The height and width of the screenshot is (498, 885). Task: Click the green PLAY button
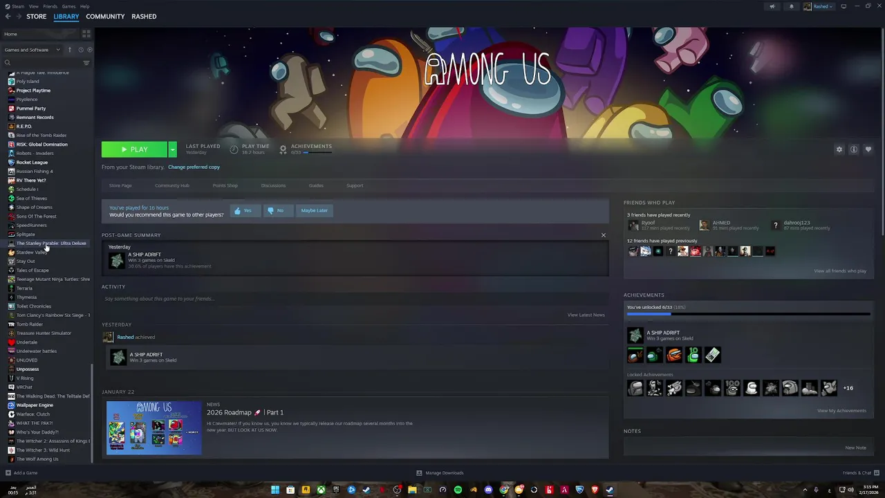(x=135, y=149)
